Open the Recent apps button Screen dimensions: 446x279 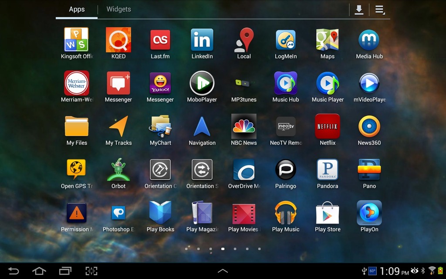point(65,271)
